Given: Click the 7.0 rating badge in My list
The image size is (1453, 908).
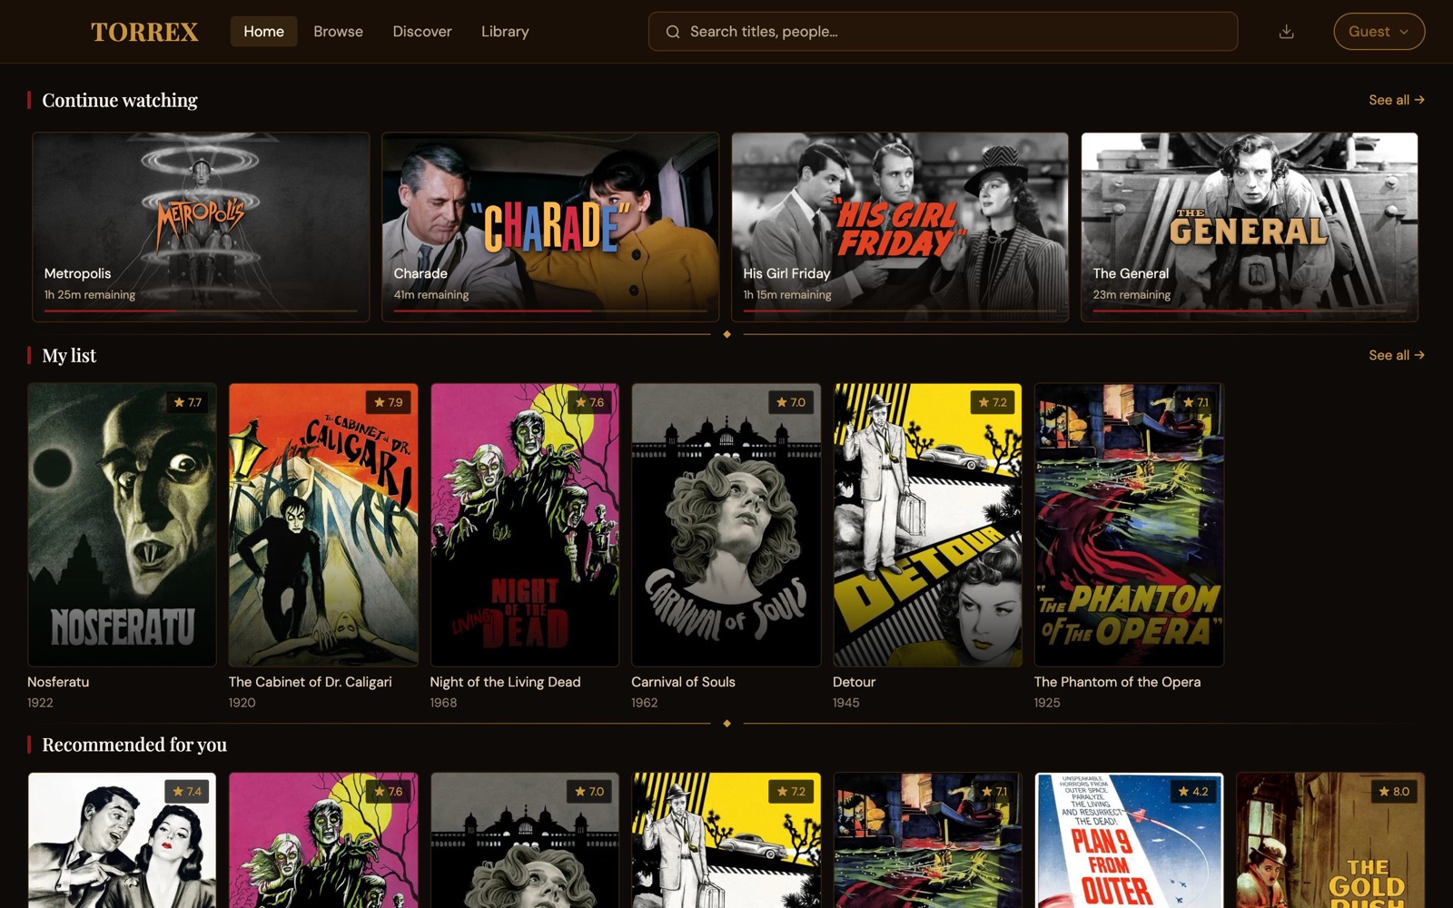Looking at the screenshot, I should pos(792,402).
